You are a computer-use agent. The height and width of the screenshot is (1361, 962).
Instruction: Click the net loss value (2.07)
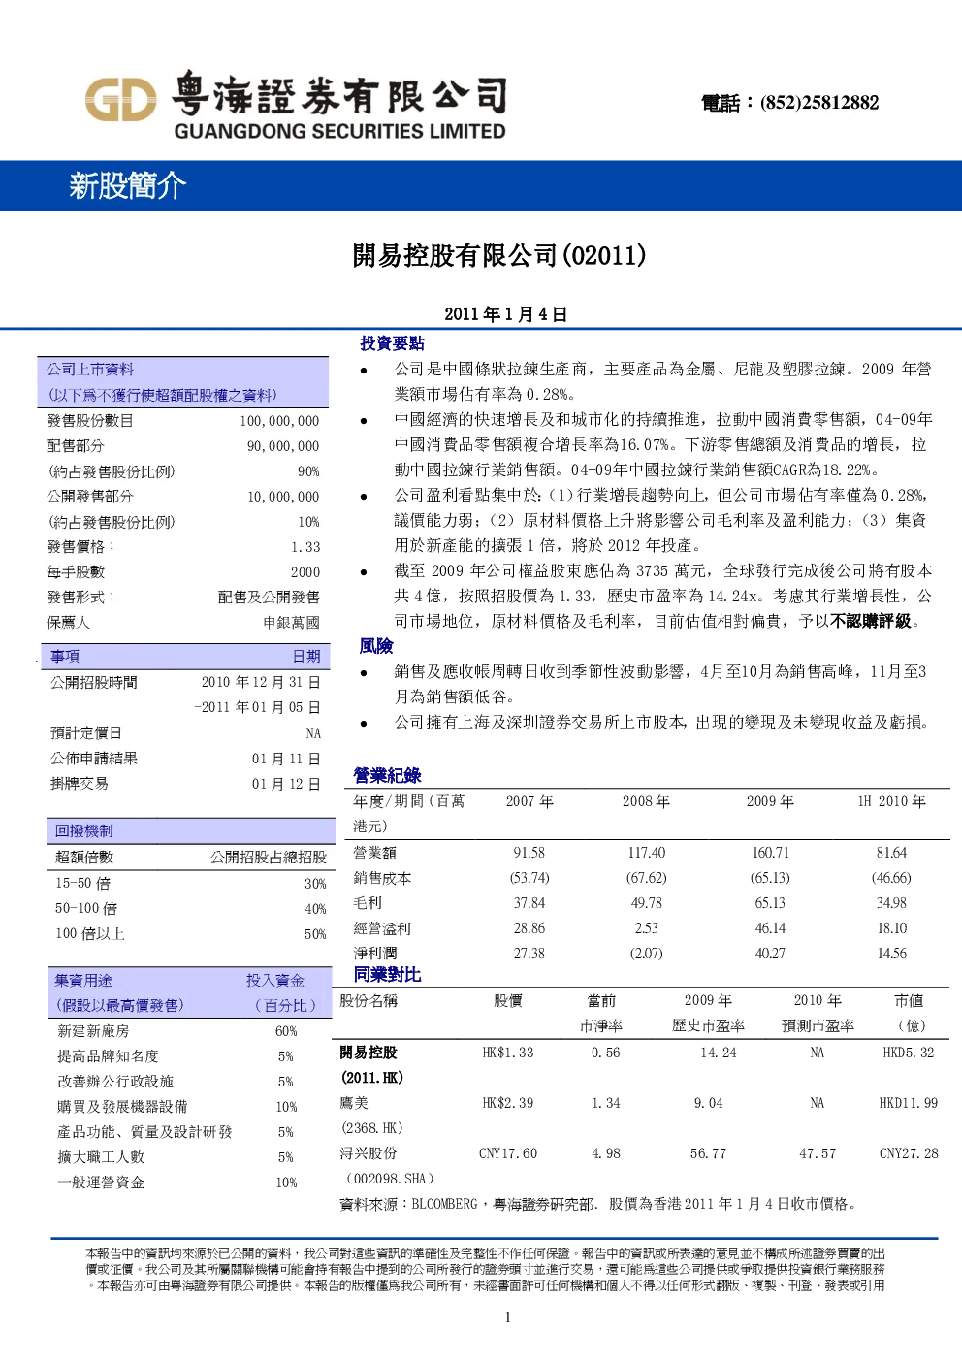pos(647,954)
